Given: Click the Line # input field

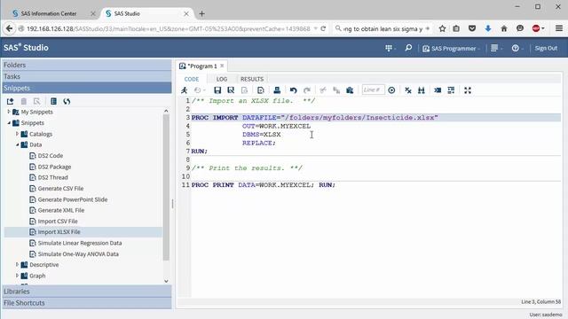Looking at the screenshot, I should (x=373, y=90).
